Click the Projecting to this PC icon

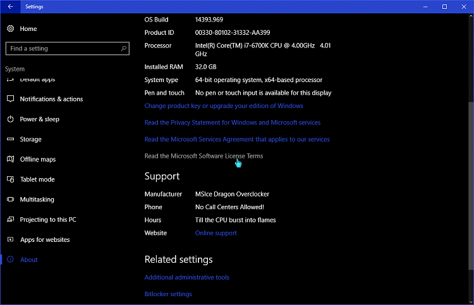pos(11,219)
